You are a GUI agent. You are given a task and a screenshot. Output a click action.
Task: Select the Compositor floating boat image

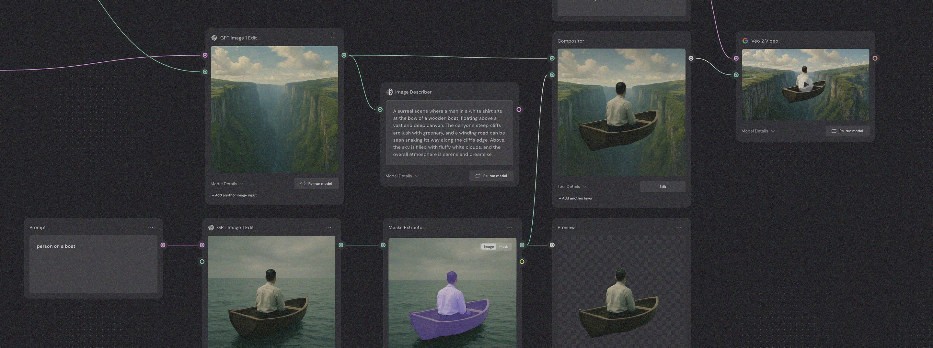click(621, 113)
